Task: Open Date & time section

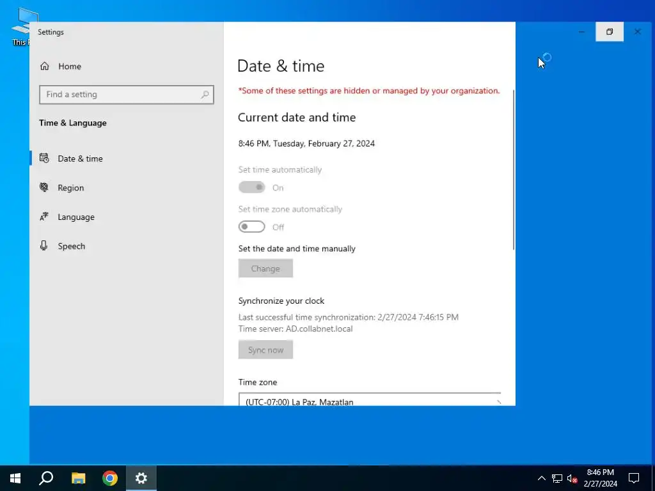Action: (x=126, y=159)
